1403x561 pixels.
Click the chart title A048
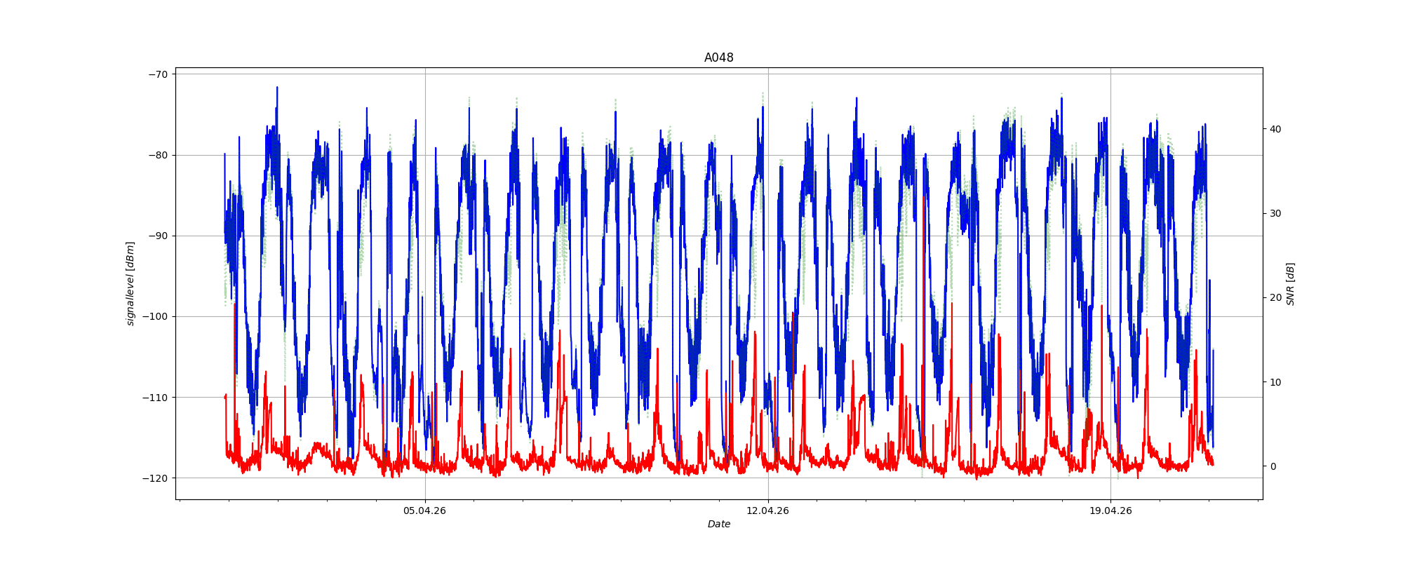pos(718,58)
